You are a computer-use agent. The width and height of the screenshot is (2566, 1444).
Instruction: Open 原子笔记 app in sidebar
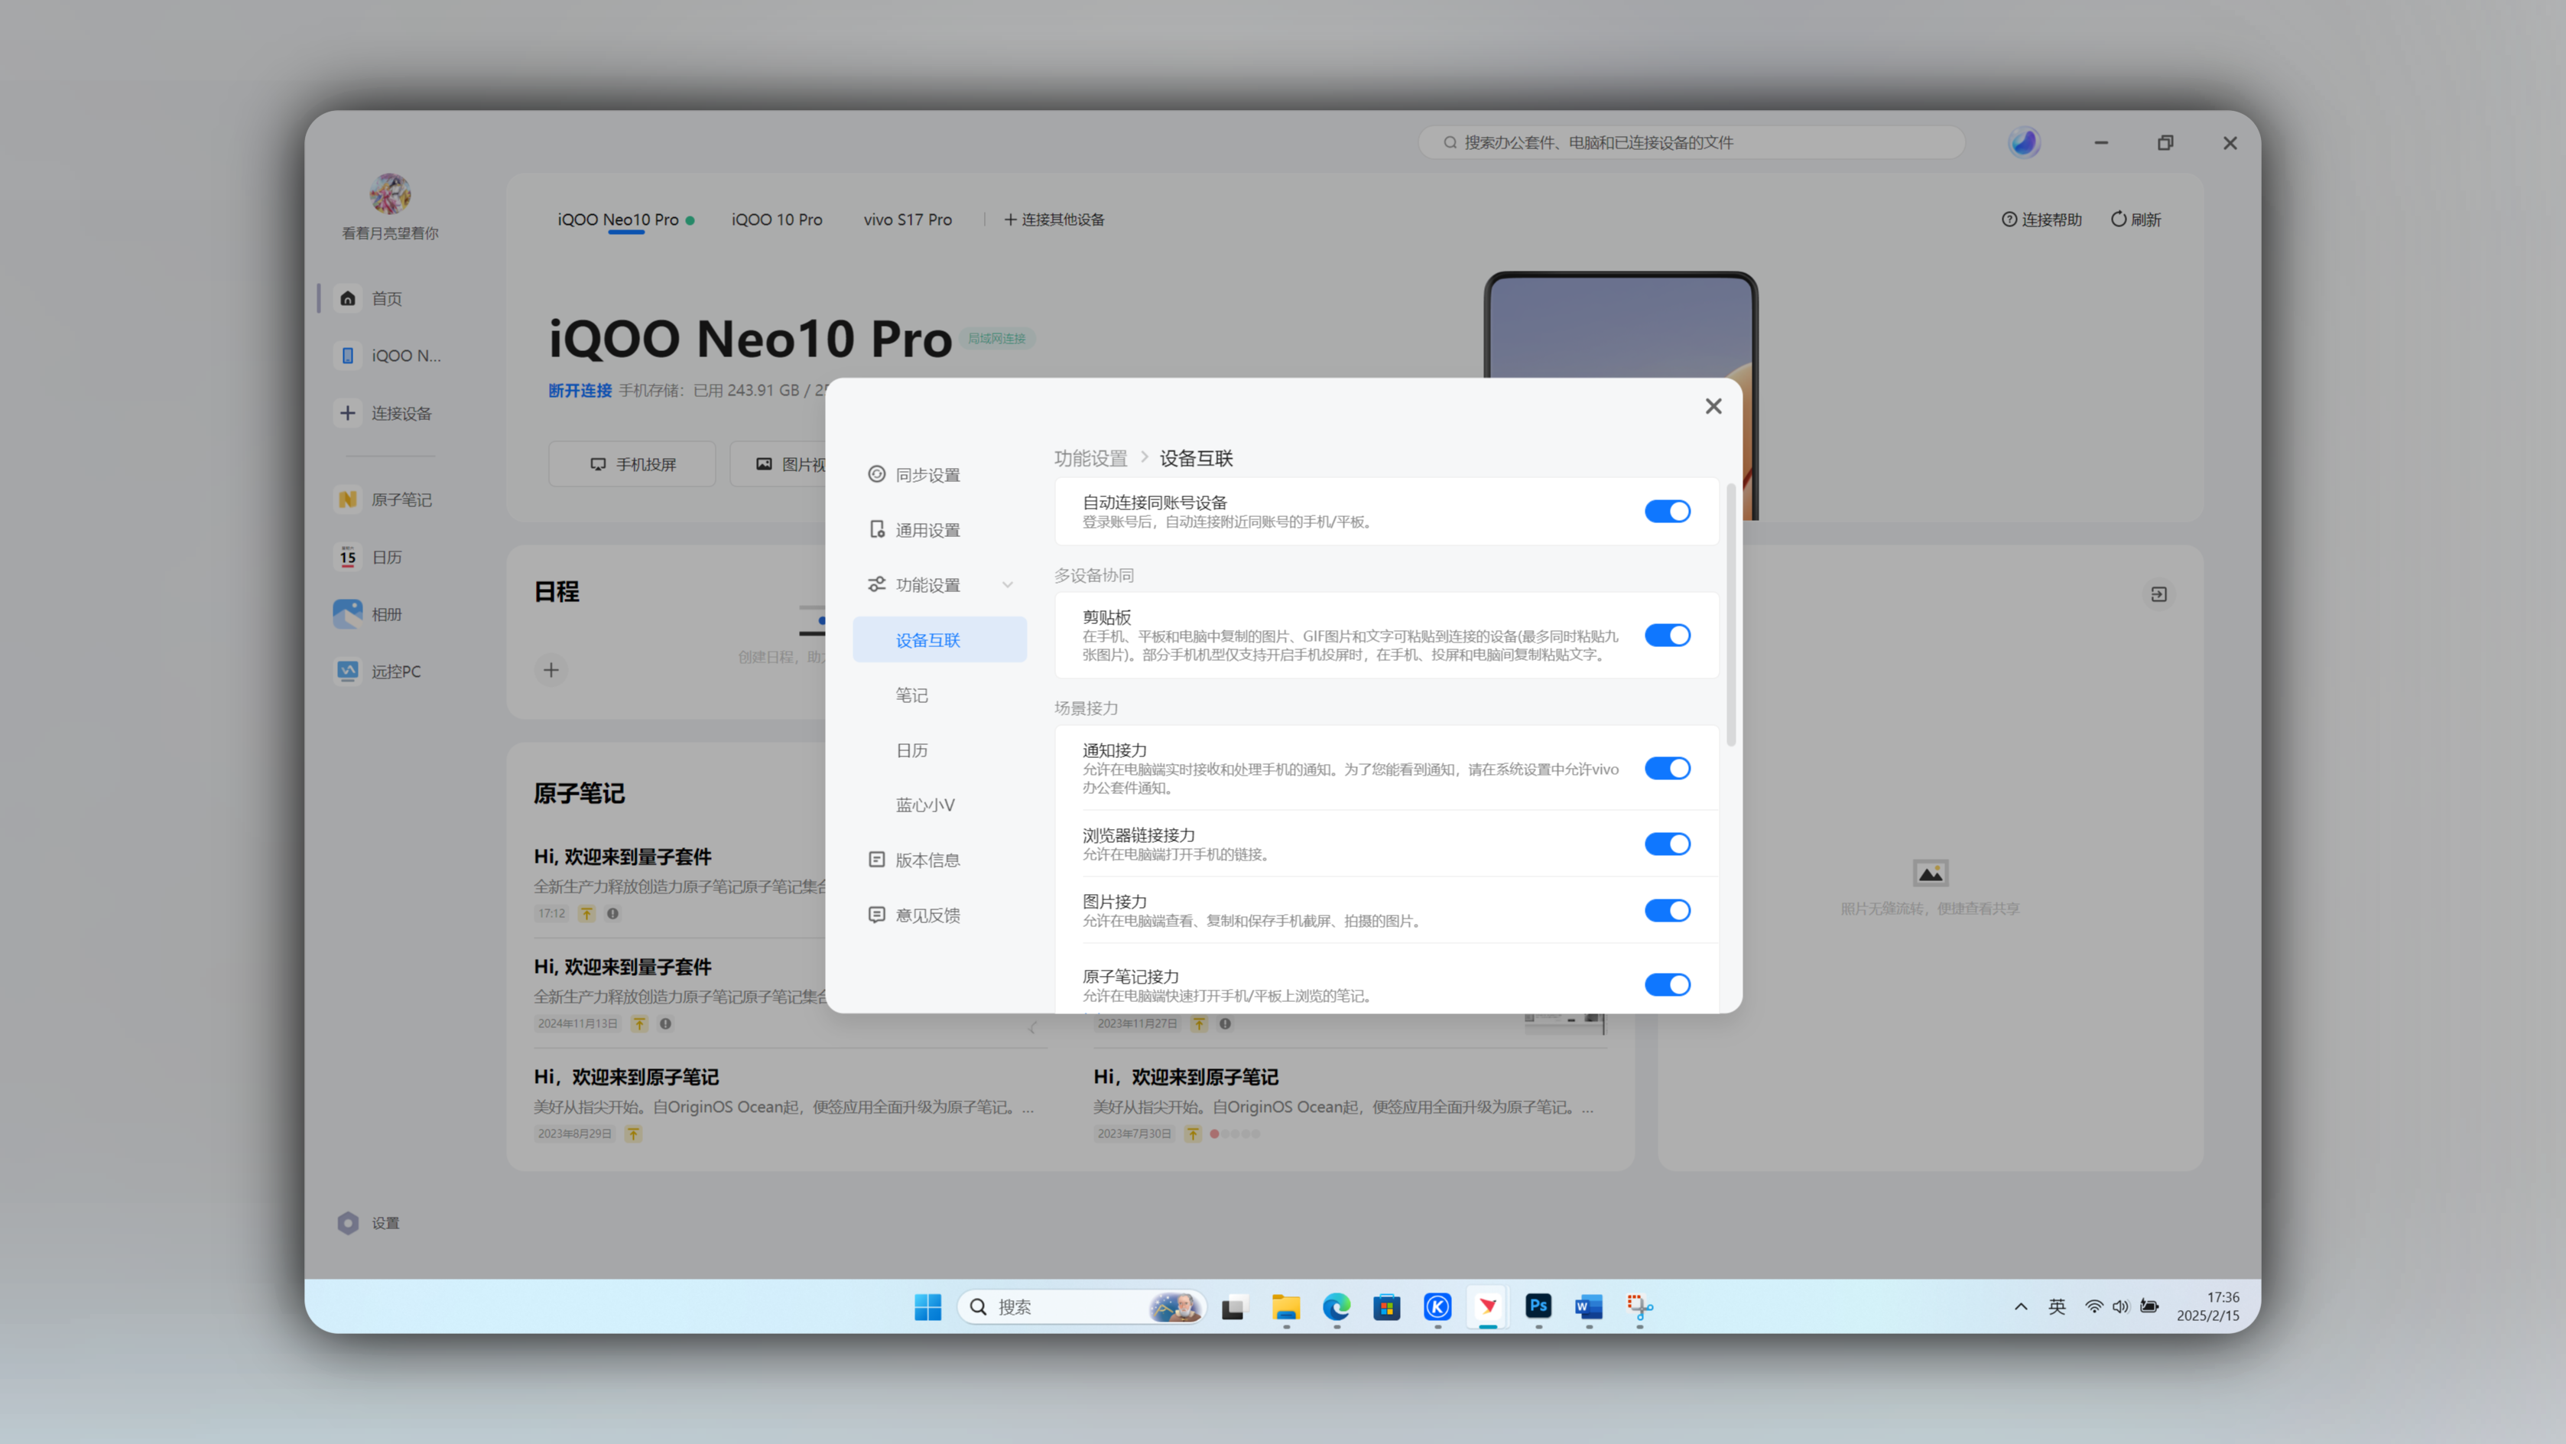tap(384, 499)
